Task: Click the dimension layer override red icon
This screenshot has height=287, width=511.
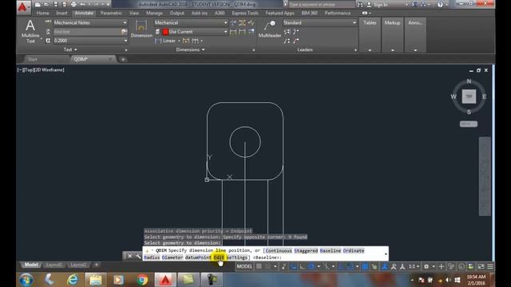Action: pos(165,32)
